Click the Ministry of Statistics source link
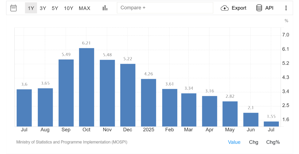 [72, 142]
